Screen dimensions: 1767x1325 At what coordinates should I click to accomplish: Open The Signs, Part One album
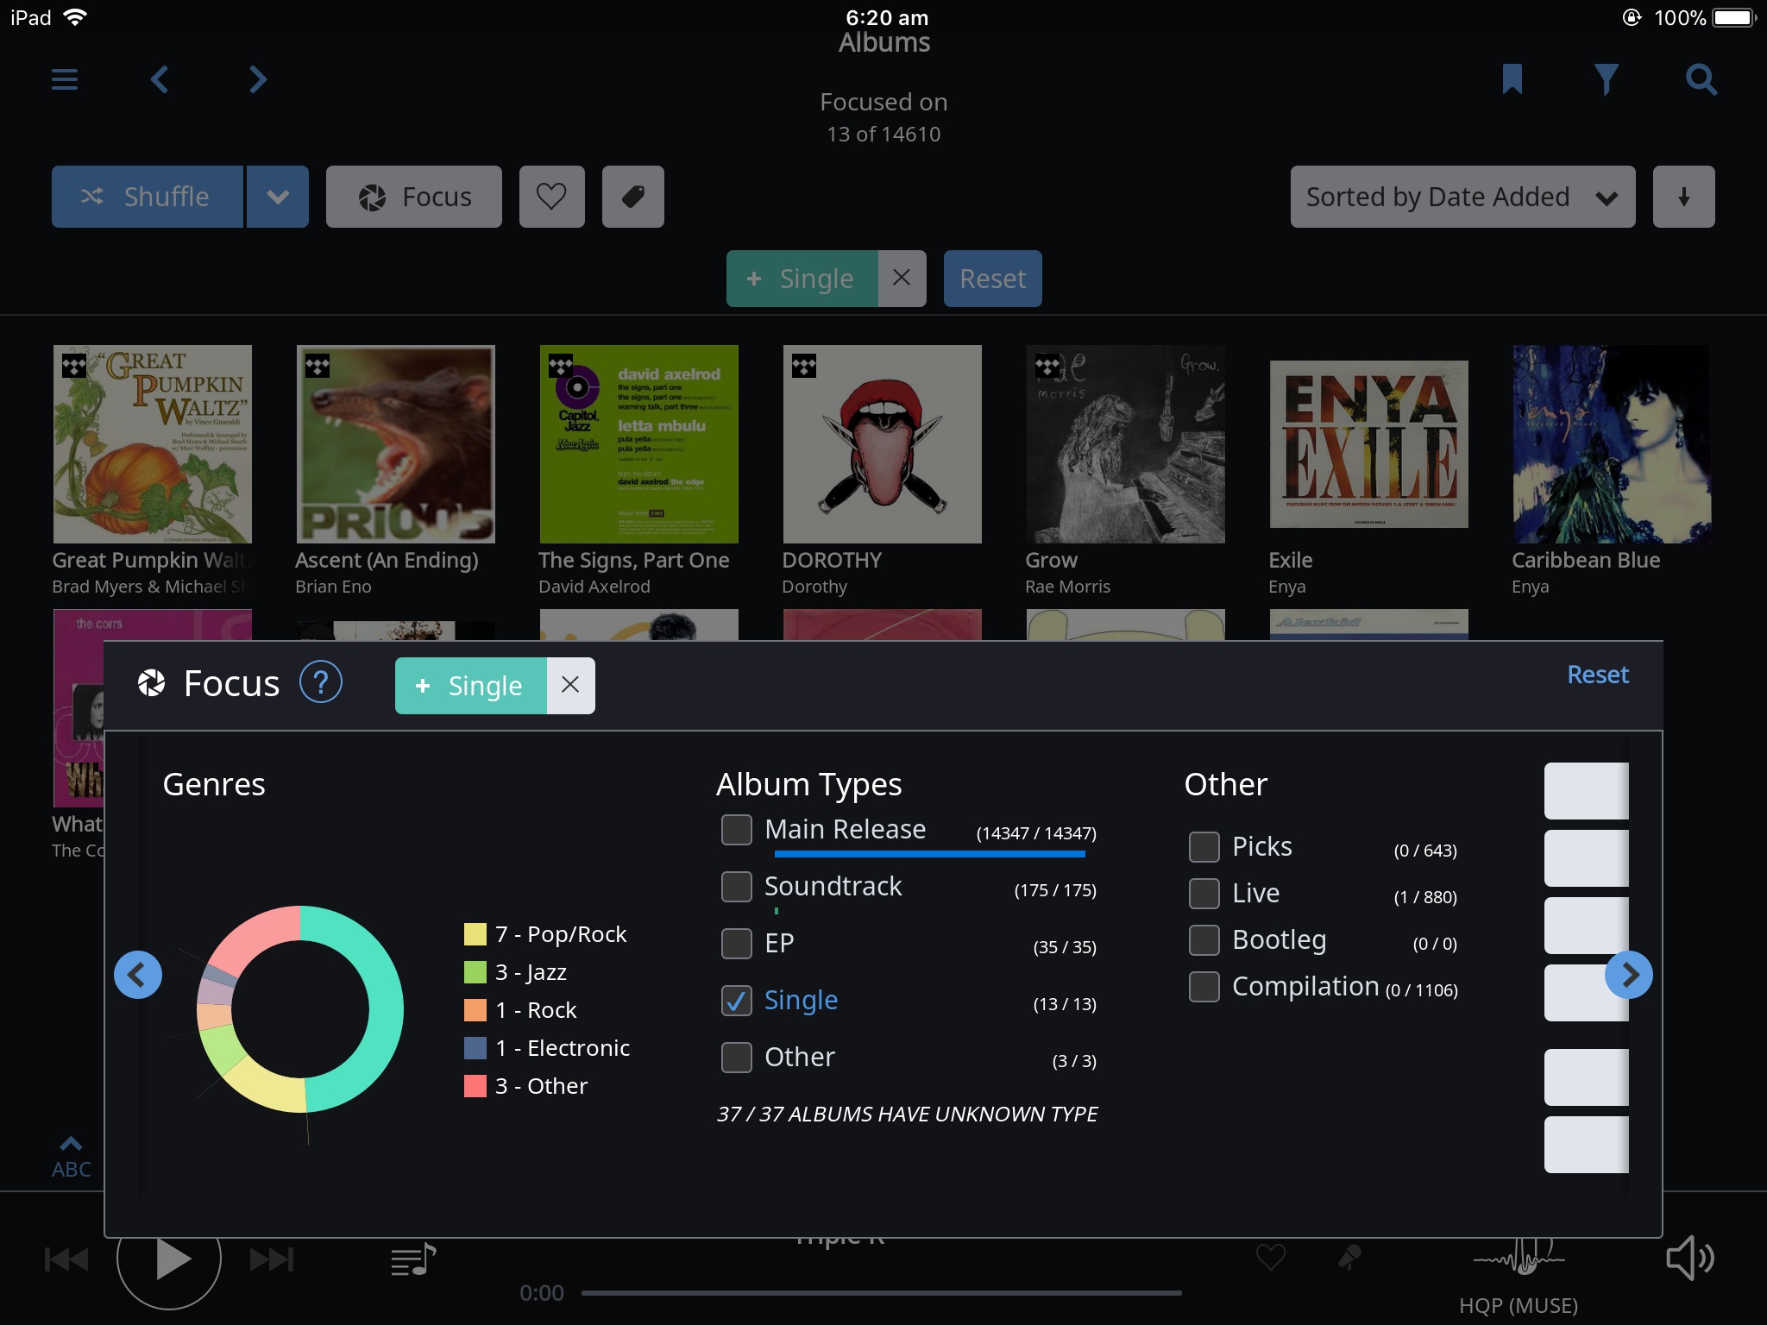point(639,444)
